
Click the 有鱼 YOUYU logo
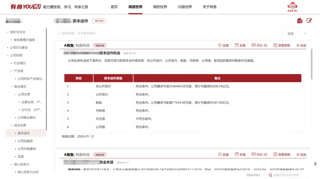25,7
